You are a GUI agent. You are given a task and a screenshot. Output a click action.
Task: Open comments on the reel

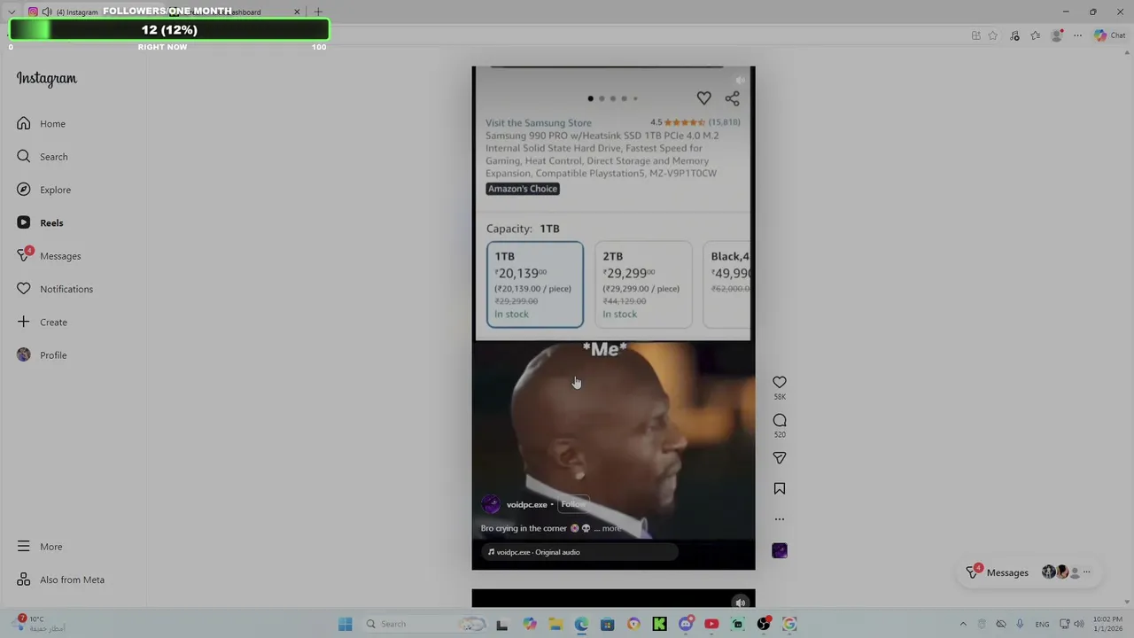[780, 420]
